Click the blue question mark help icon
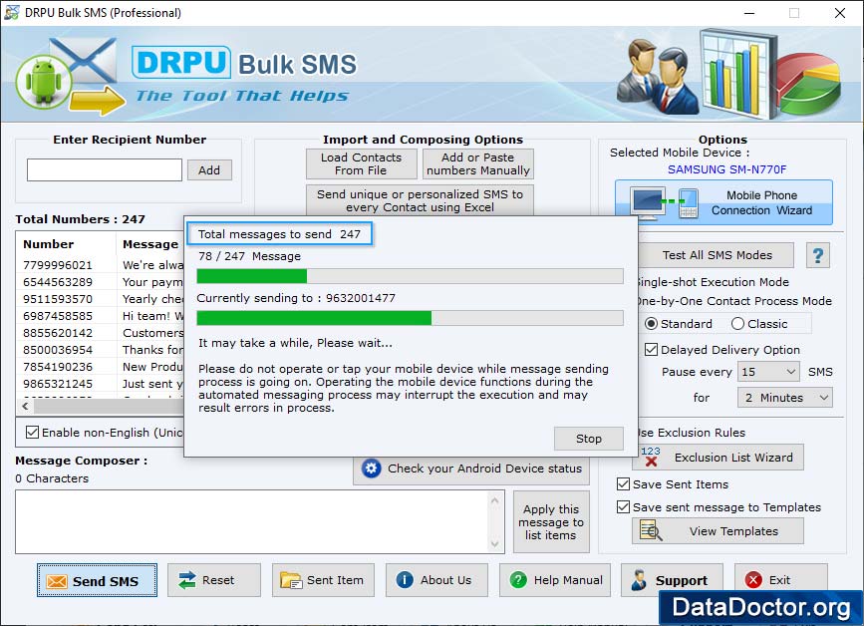The height and width of the screenshot is (626, 864). pos(818,255)
